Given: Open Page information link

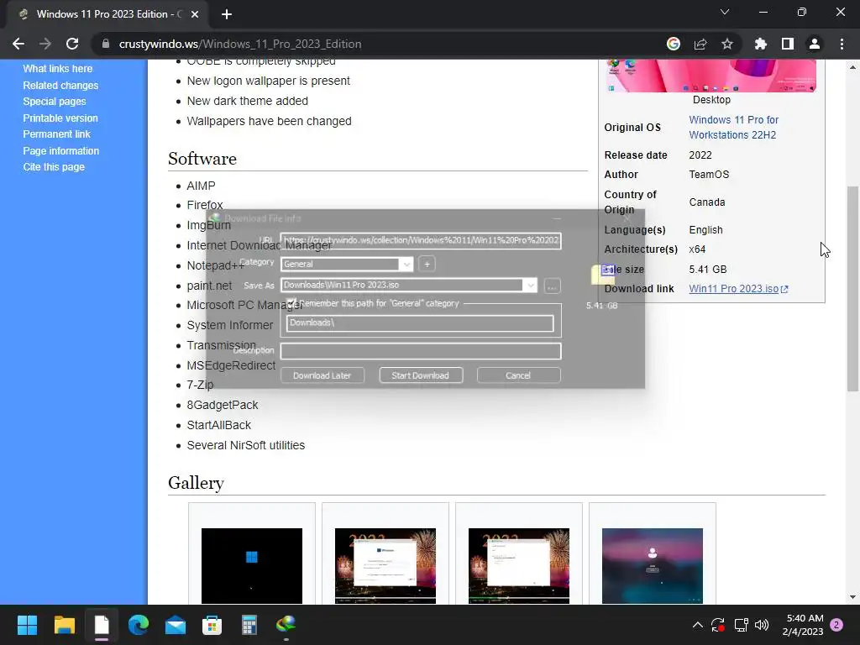Looking at the screenshot, I should coord(60,151).
